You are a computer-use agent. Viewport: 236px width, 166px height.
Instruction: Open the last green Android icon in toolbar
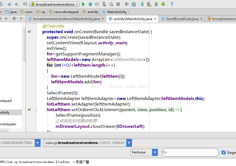tap(163, 4)
